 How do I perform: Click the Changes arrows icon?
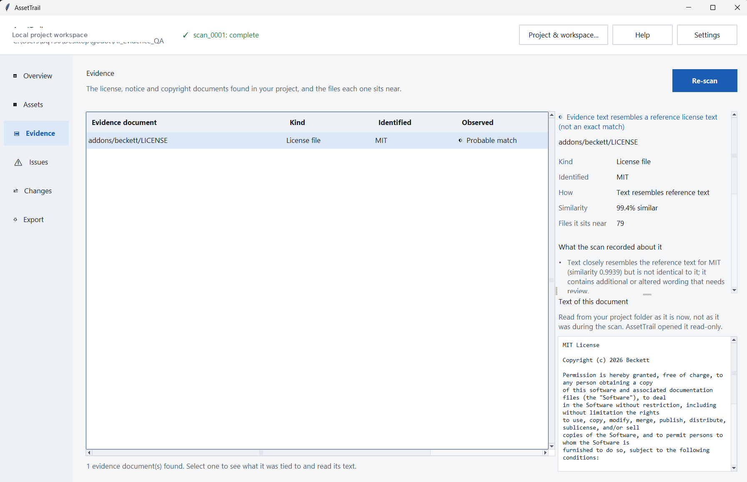click(x=16, y=191)
